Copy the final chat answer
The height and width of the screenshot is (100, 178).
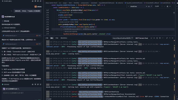click(38, 84)
